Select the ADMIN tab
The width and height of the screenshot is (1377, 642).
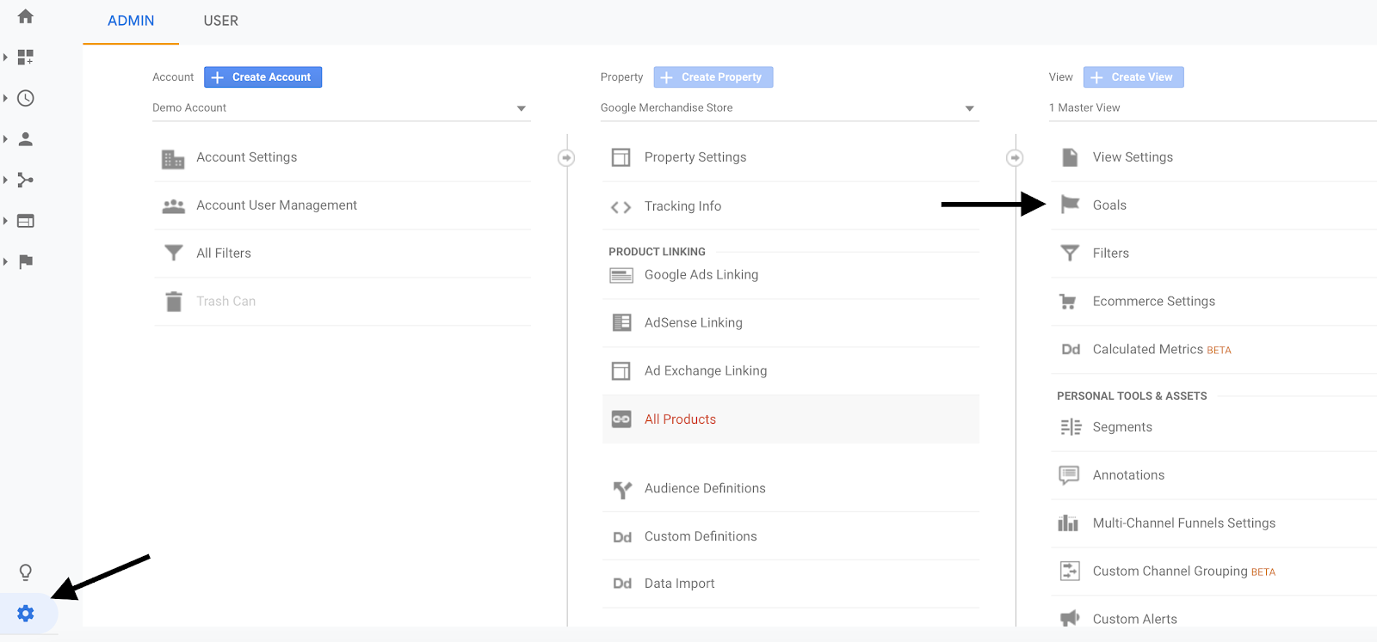131,21
